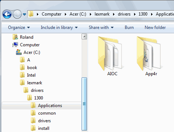The width and height of the screenshot is (174, 132).
Task: Click folder icon beside drivers under 1300
Action: coord(33,120)
